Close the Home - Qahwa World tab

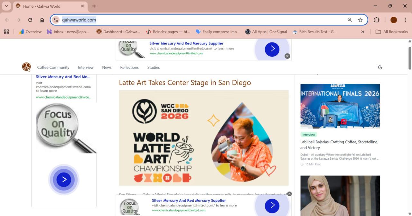pyautogui.click(x=82, y=6)
